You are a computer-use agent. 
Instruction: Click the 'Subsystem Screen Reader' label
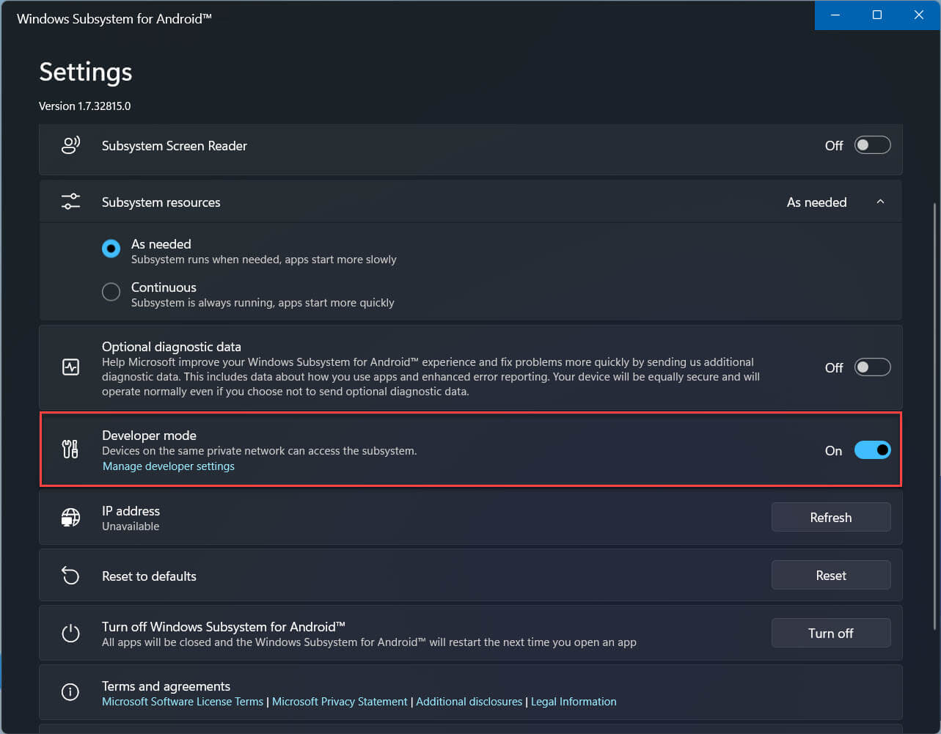pyautogui.click(x=175, y=146)
